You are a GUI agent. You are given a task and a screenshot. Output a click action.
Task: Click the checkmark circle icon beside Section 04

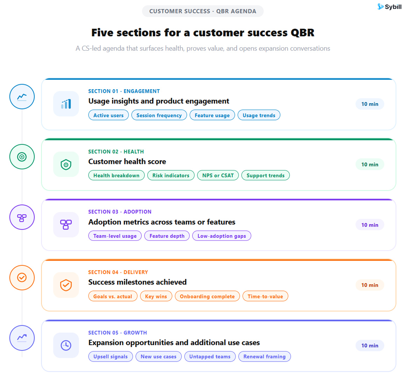(x=22, y=278)
